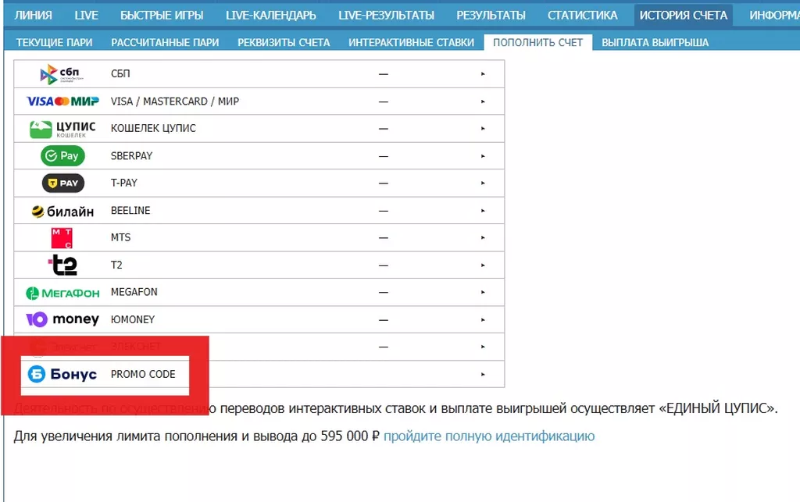The width and height of the screenshot is (800, 502).
Task: Select the СБП payment method label
Action: [x=120, y=74]
